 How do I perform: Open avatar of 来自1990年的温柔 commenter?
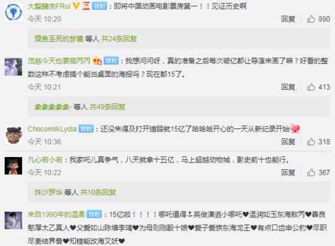click(x=13, y=220)
